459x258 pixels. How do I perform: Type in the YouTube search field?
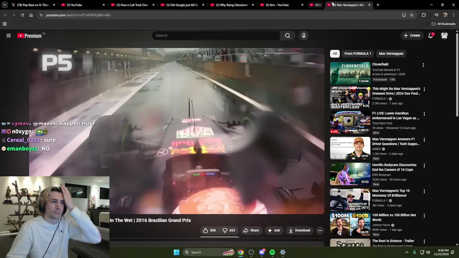coord(216,35)
